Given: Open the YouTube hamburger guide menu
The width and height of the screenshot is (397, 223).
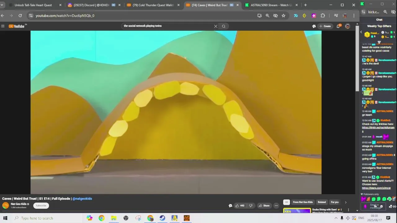Looking at the screenshot, I should pyautogui.click(x=3, y=26).
